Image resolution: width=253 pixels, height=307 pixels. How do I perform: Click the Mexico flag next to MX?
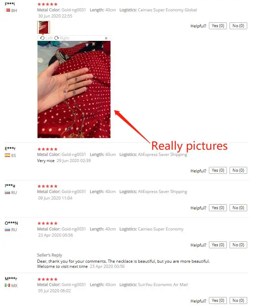click(x=8, y=285)
